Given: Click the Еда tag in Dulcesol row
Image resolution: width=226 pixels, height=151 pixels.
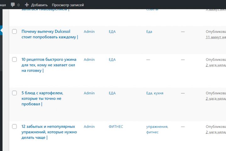Looking at the screenshot, I should click(149, 31).
